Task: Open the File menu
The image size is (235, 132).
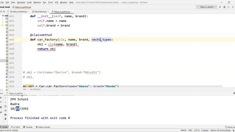Action: coord(2,3)
